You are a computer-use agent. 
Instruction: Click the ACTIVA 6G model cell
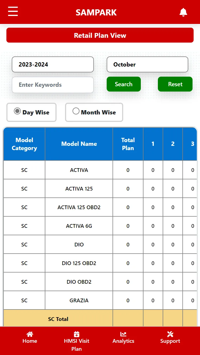click(x=79, y=226)
